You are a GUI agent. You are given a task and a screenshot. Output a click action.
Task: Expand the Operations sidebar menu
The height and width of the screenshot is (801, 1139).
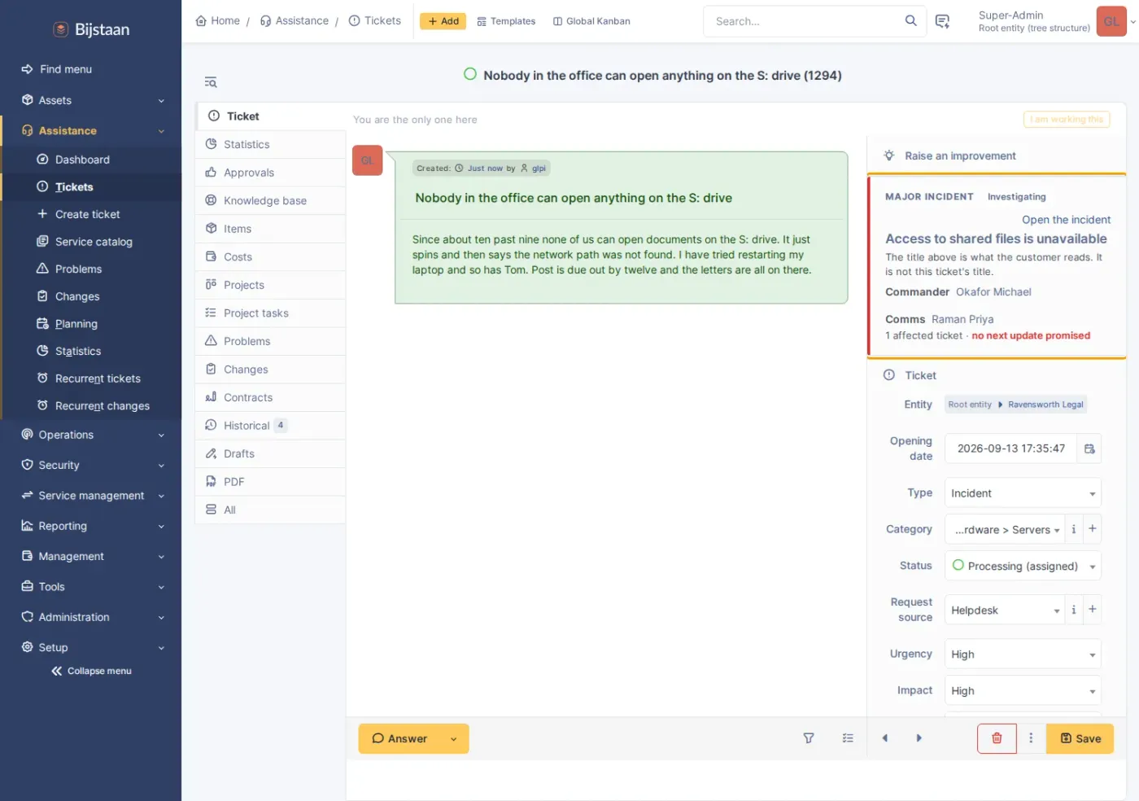click(93, 435)
